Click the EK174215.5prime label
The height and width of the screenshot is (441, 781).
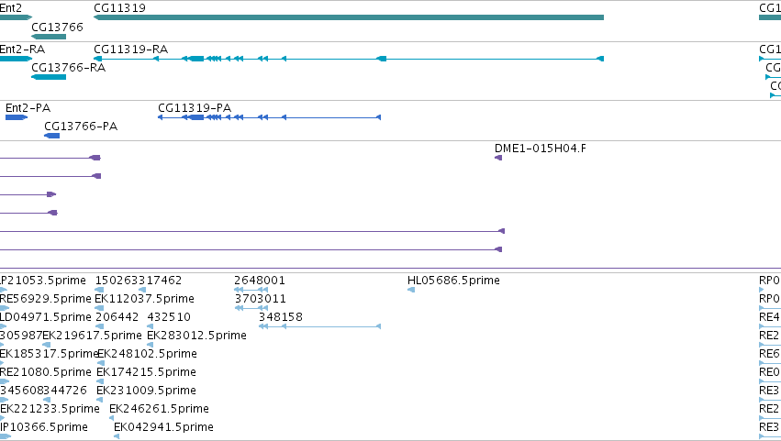click(x=146, y=372)
